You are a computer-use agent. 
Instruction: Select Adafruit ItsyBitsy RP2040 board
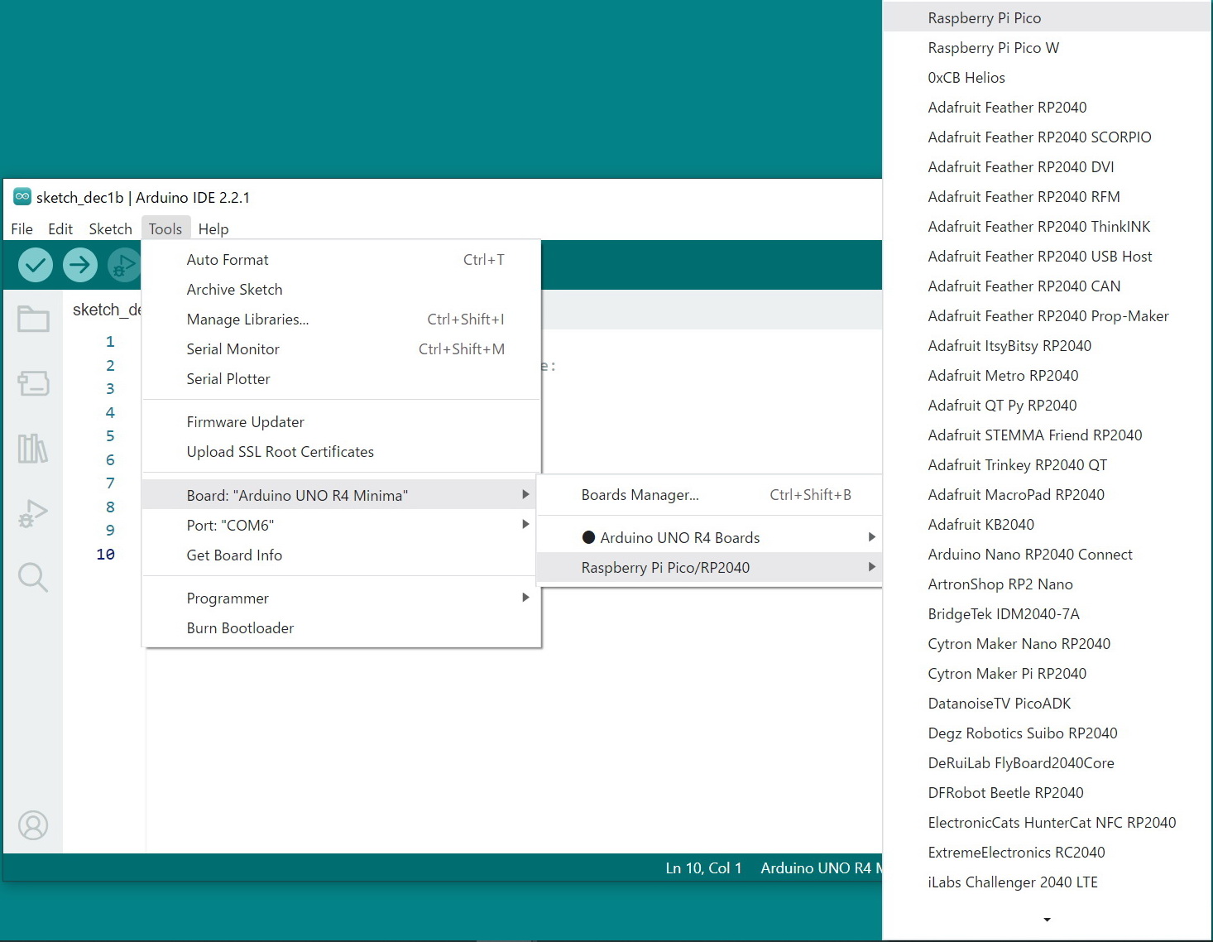pos(1047,346)
